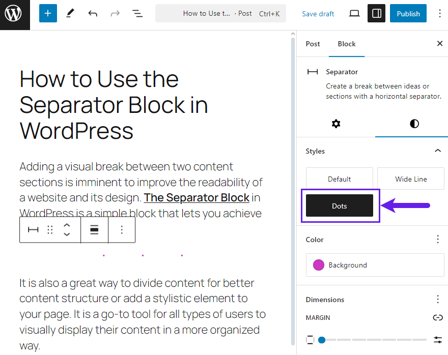Viewport: 448px width, 355px height.
Task: Follow The Separator Block link
Action: [x=197, y=198]
